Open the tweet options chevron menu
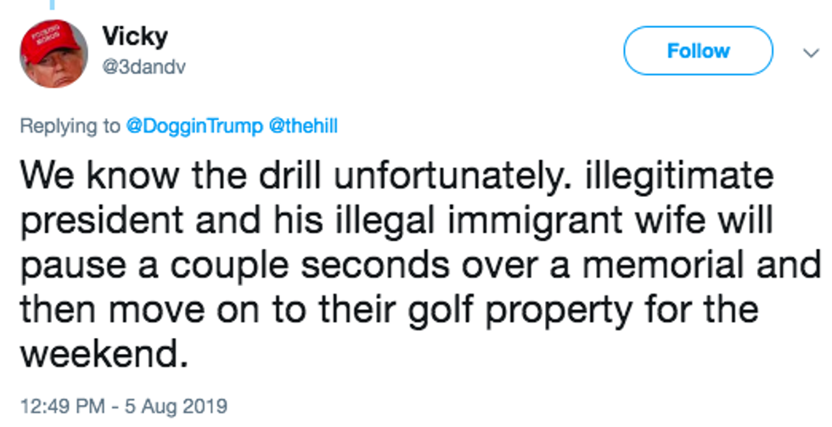The height and width of the screenshot is (427, 832). [807, 52]
